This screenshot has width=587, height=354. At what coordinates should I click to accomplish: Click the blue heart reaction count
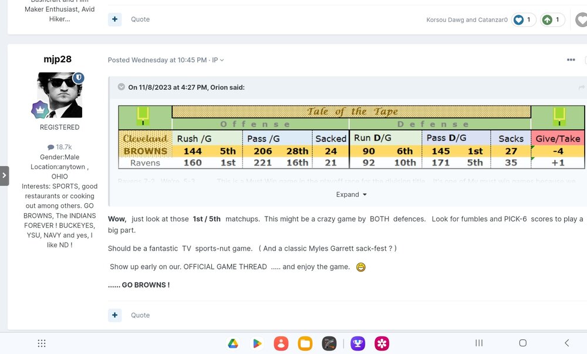pyautogui.click(x=524, y=19)
